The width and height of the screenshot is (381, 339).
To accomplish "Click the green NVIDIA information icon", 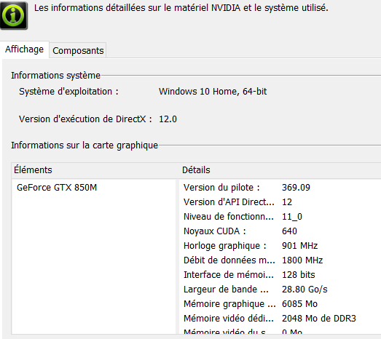I will tap(14, 15).
